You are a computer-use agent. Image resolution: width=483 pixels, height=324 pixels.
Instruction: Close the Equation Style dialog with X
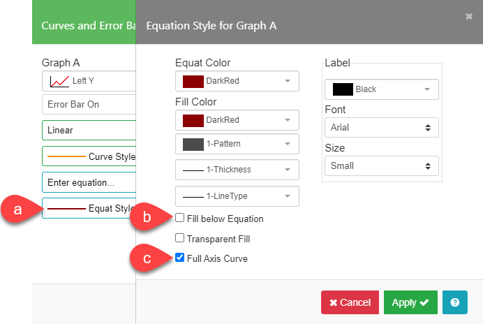[x=468, y=16]
